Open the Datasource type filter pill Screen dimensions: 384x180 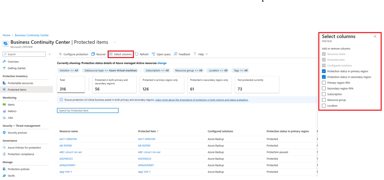click(110, 70)
